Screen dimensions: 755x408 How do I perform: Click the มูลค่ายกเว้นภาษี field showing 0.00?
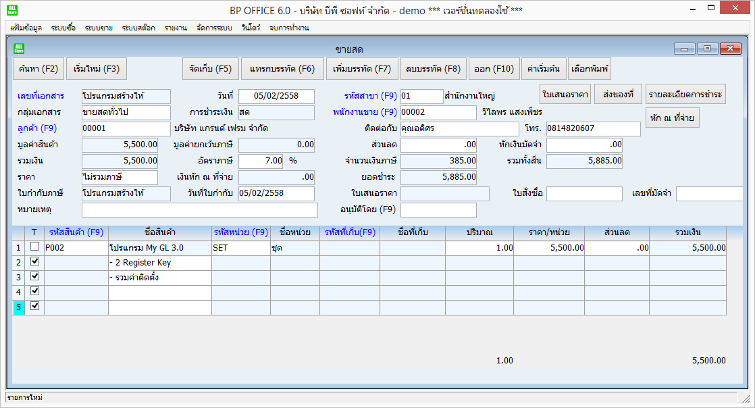click(276, 145)
